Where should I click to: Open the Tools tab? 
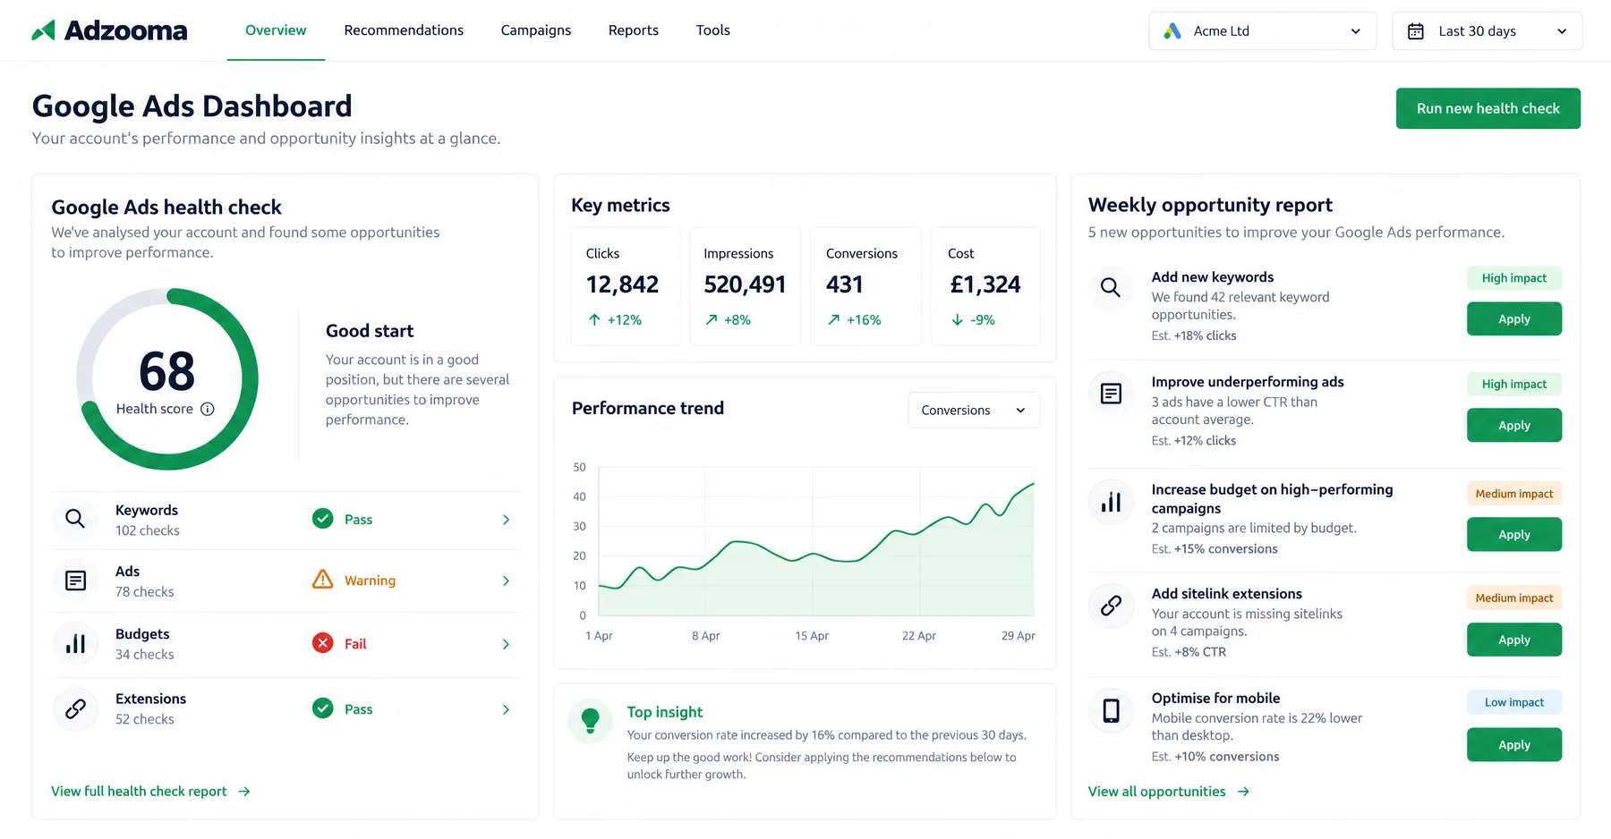(x=713, y=30)
